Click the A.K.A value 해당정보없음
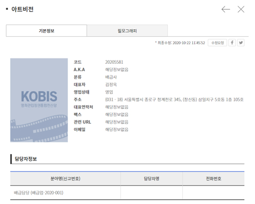 tap(117, 70)
